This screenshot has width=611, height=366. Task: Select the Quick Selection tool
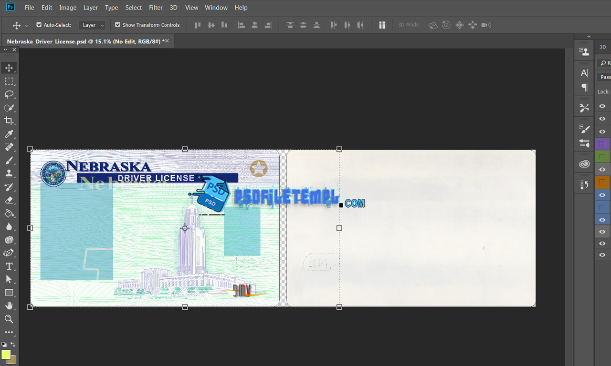pos(9,108)
